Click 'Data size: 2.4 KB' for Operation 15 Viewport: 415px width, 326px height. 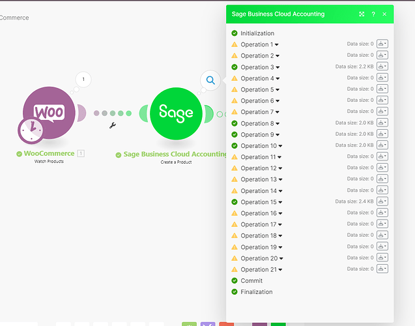[x=354, y=201]
